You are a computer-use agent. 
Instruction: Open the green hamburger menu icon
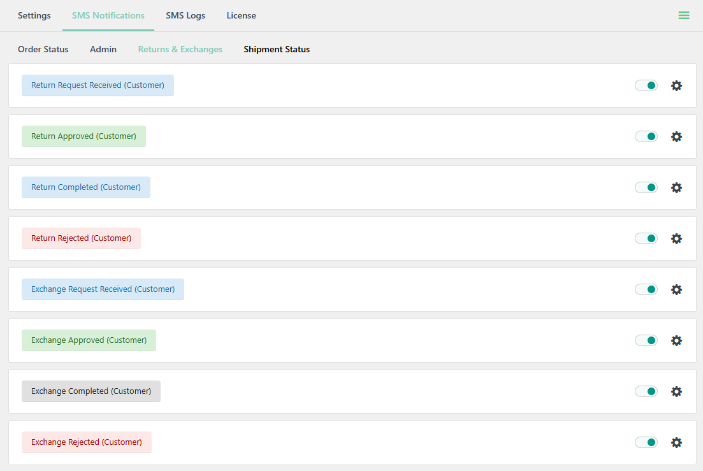tap(683, 15)
